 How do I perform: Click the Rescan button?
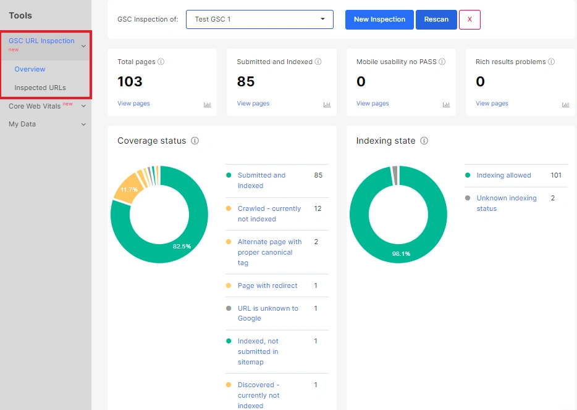(436, 19)
